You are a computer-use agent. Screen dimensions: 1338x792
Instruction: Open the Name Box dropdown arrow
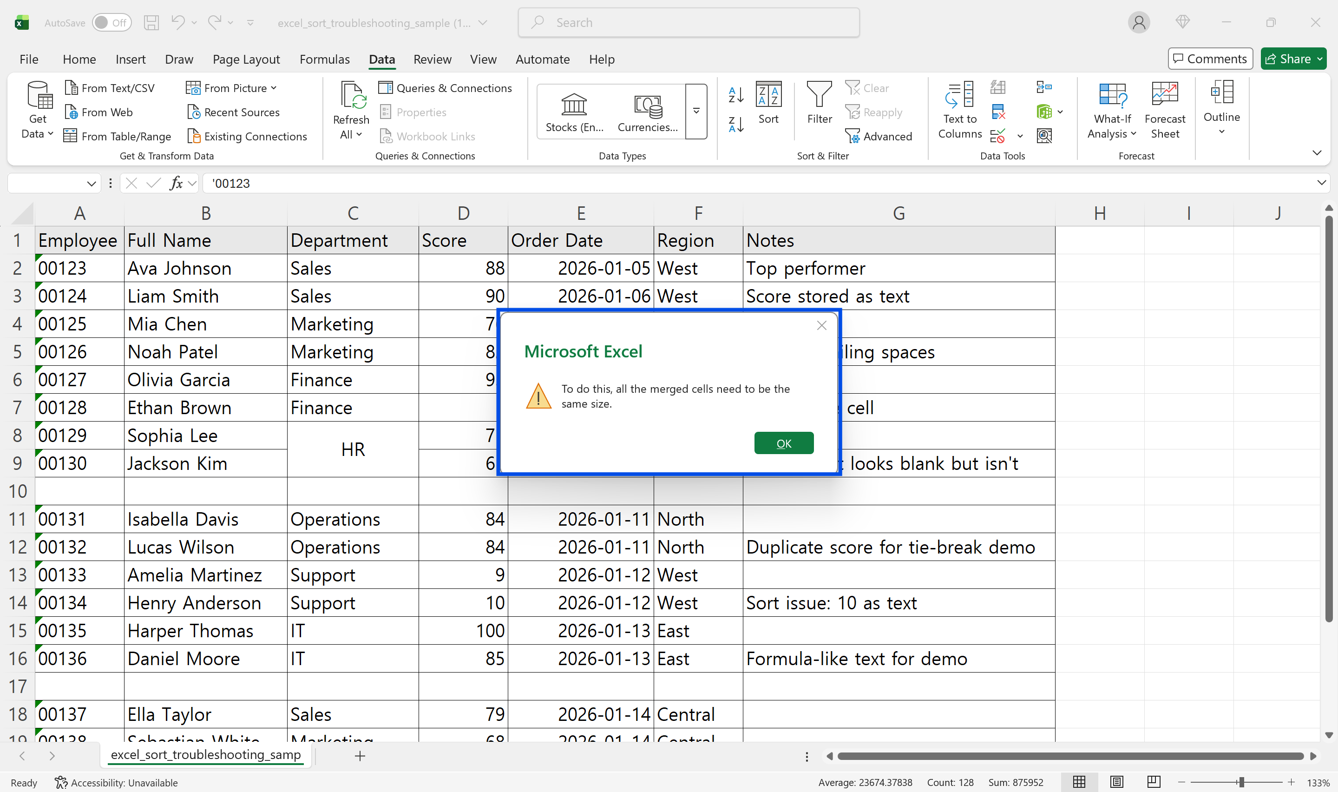[91, 184]
